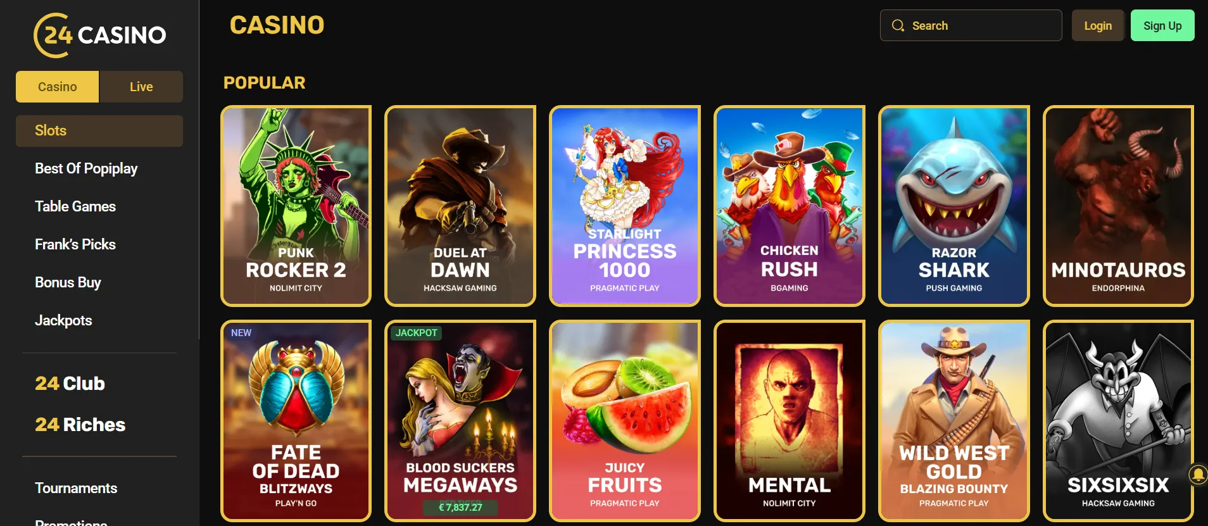Launch Punk Rocker 2 game

pos(296,206)
